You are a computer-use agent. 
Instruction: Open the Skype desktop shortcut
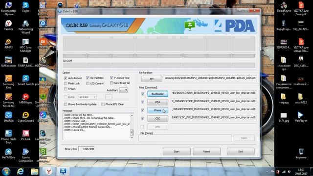[x=25, y=7]
